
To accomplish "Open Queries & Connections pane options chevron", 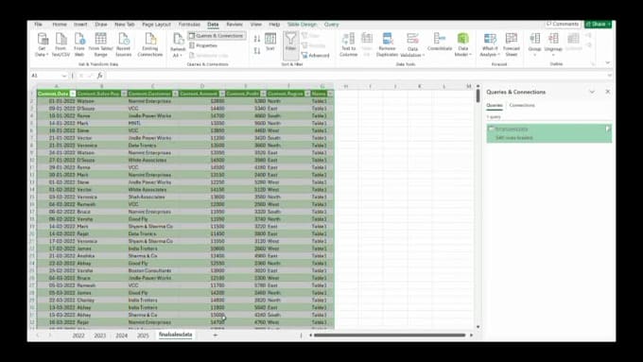I will point(592,92).
